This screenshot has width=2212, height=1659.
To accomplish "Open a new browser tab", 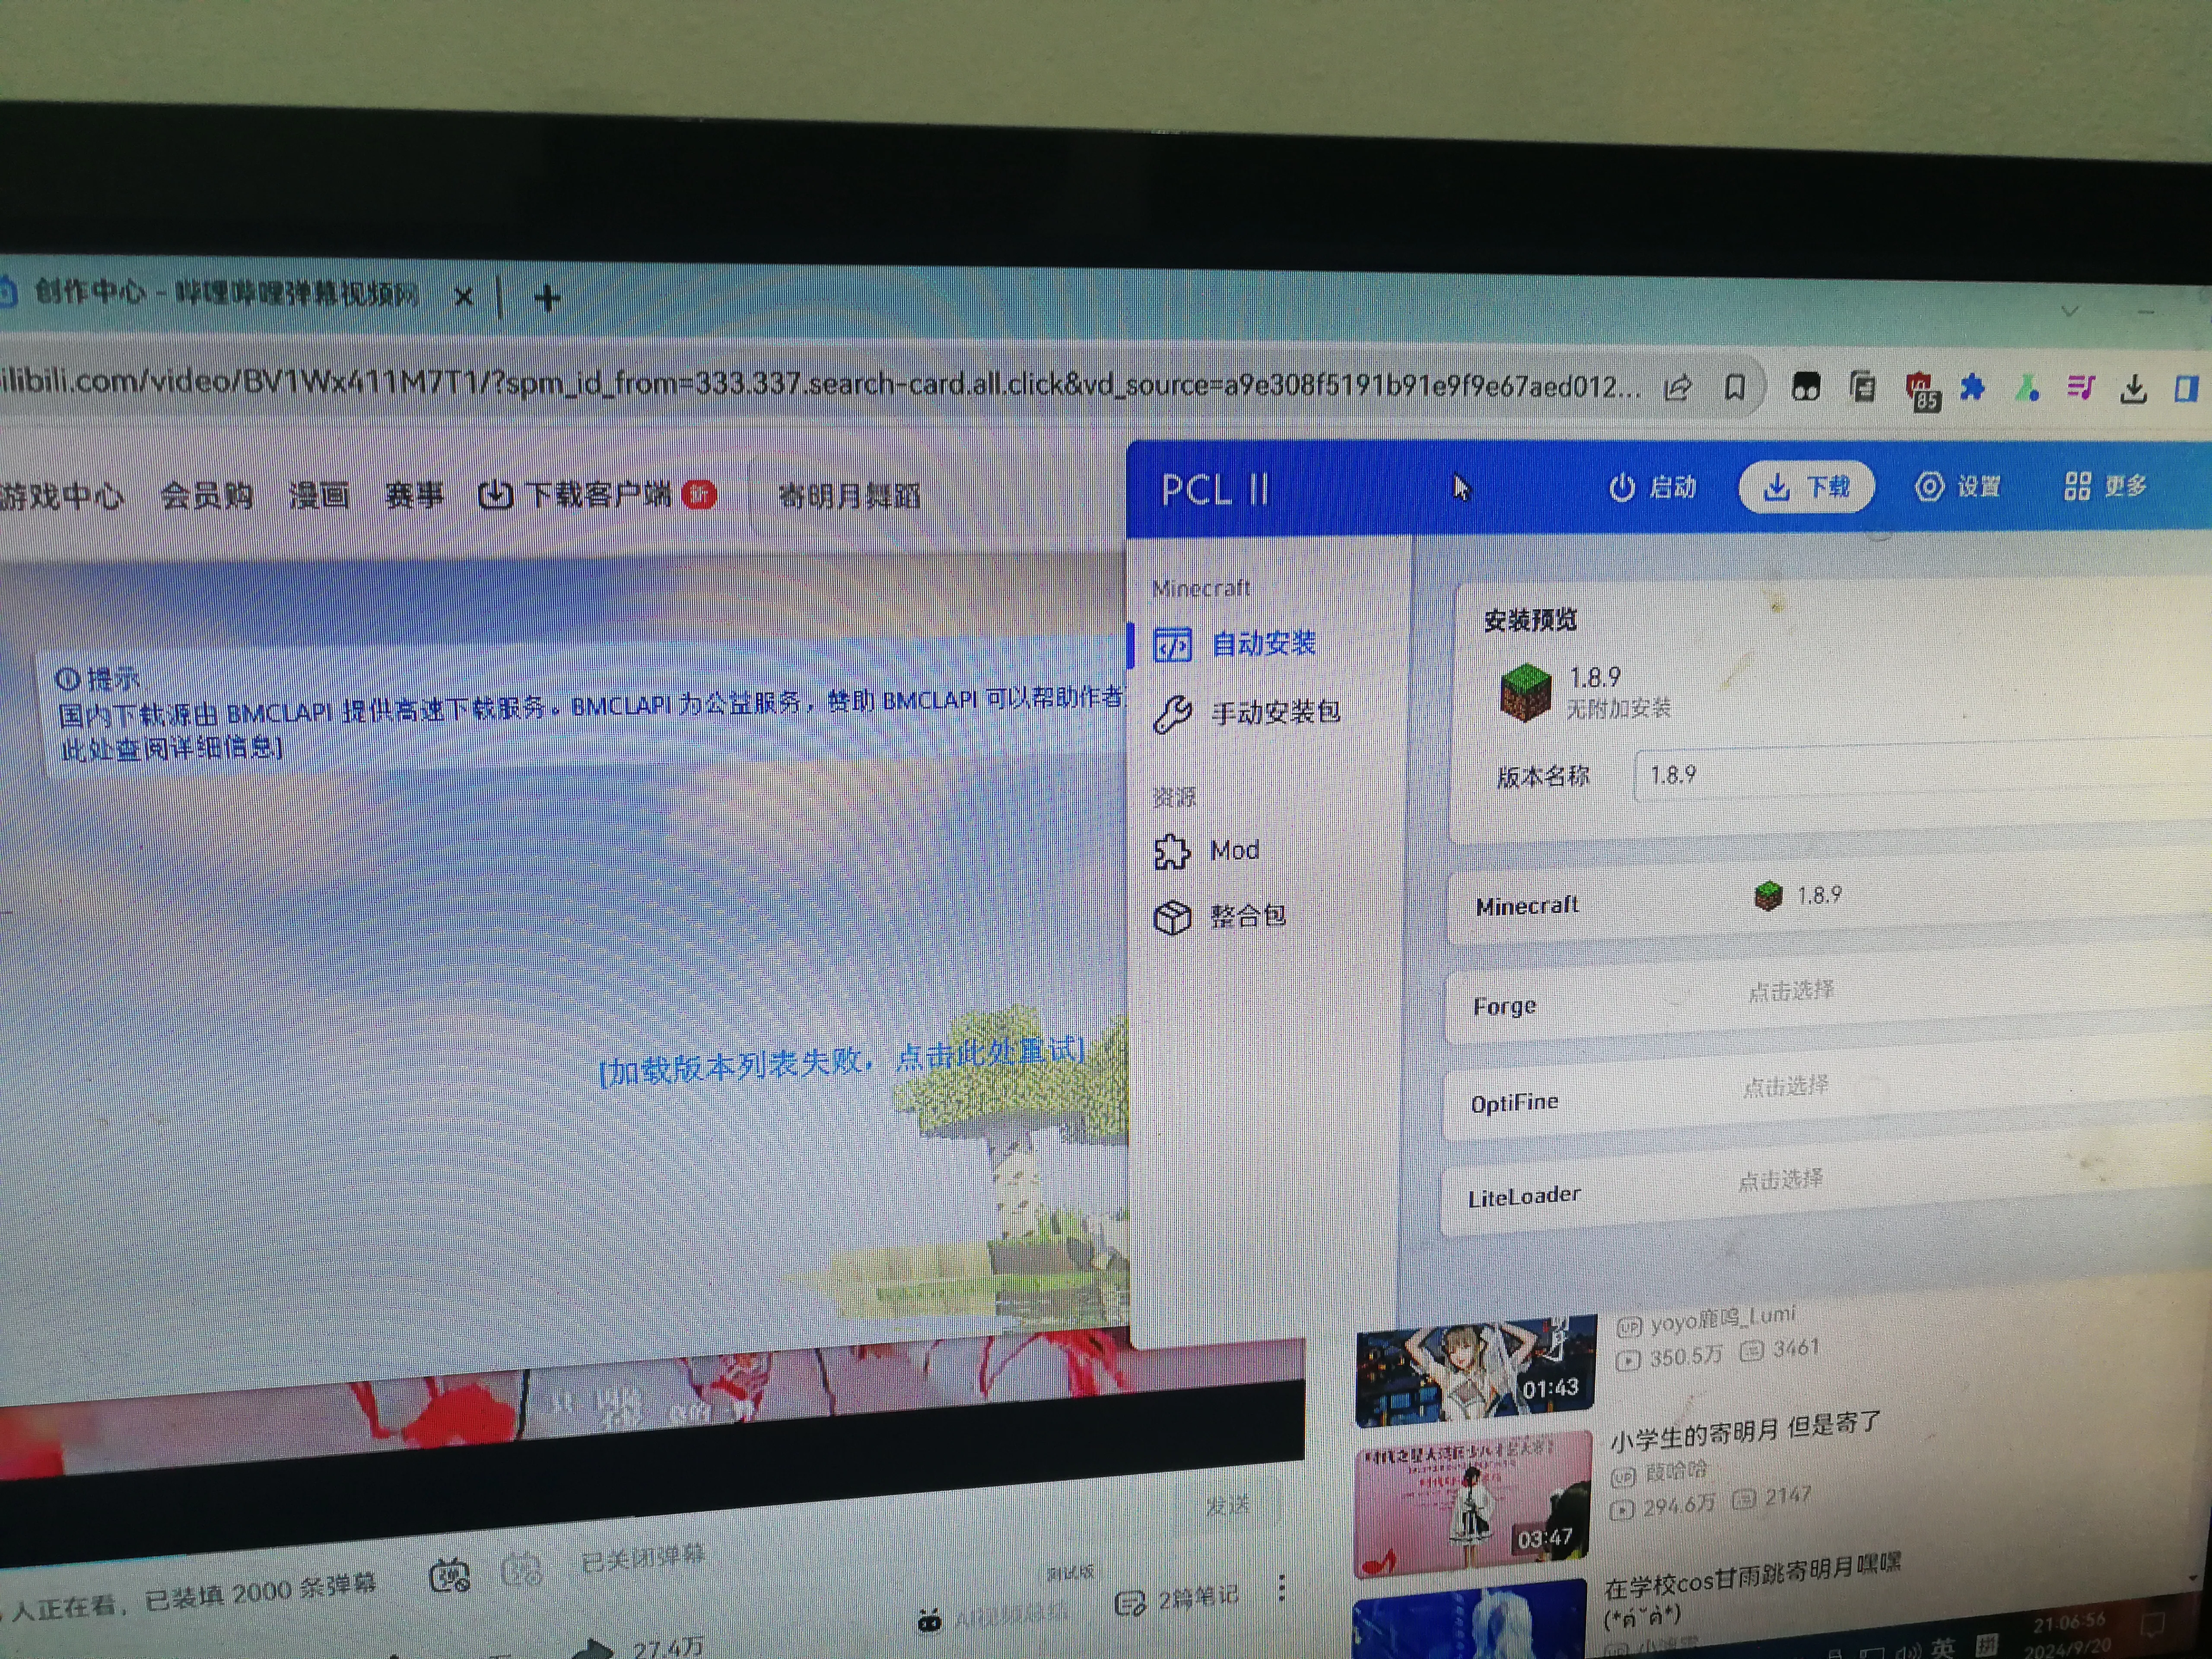I will point(547,298).
